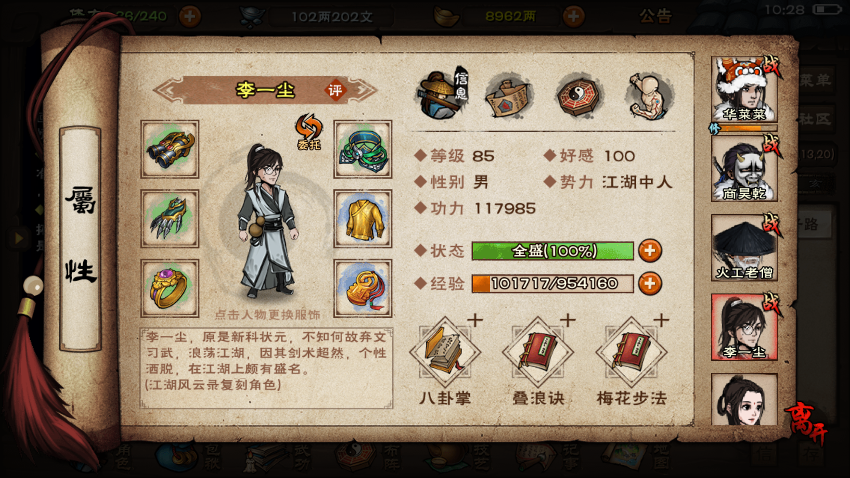
Task: Click the 全盛 status progress bar
Action: click(x=552, y=251)
